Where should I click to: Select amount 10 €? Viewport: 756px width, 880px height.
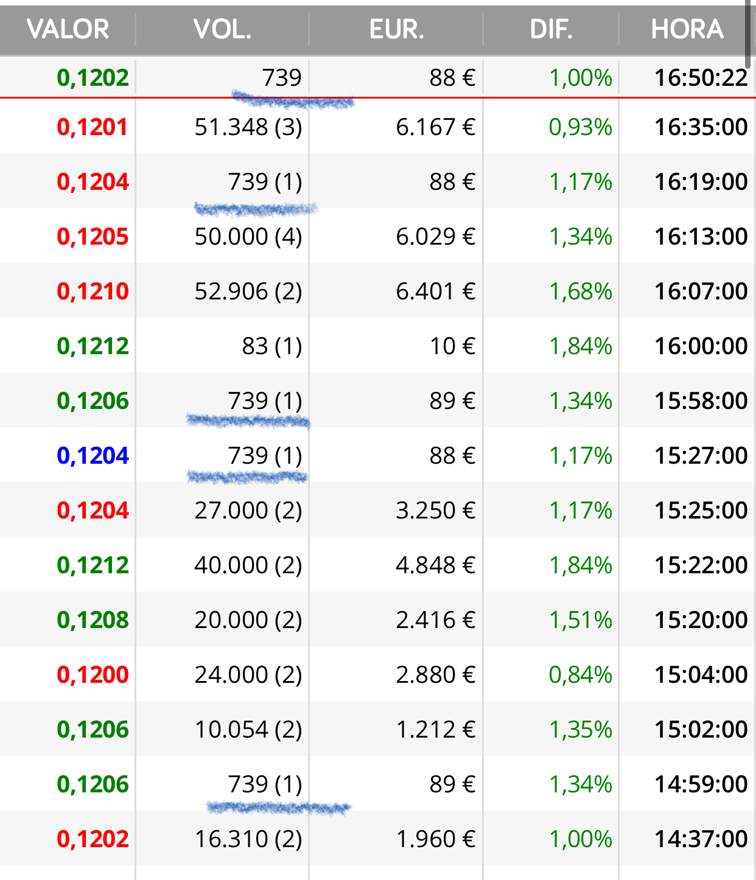coord(453,346)
